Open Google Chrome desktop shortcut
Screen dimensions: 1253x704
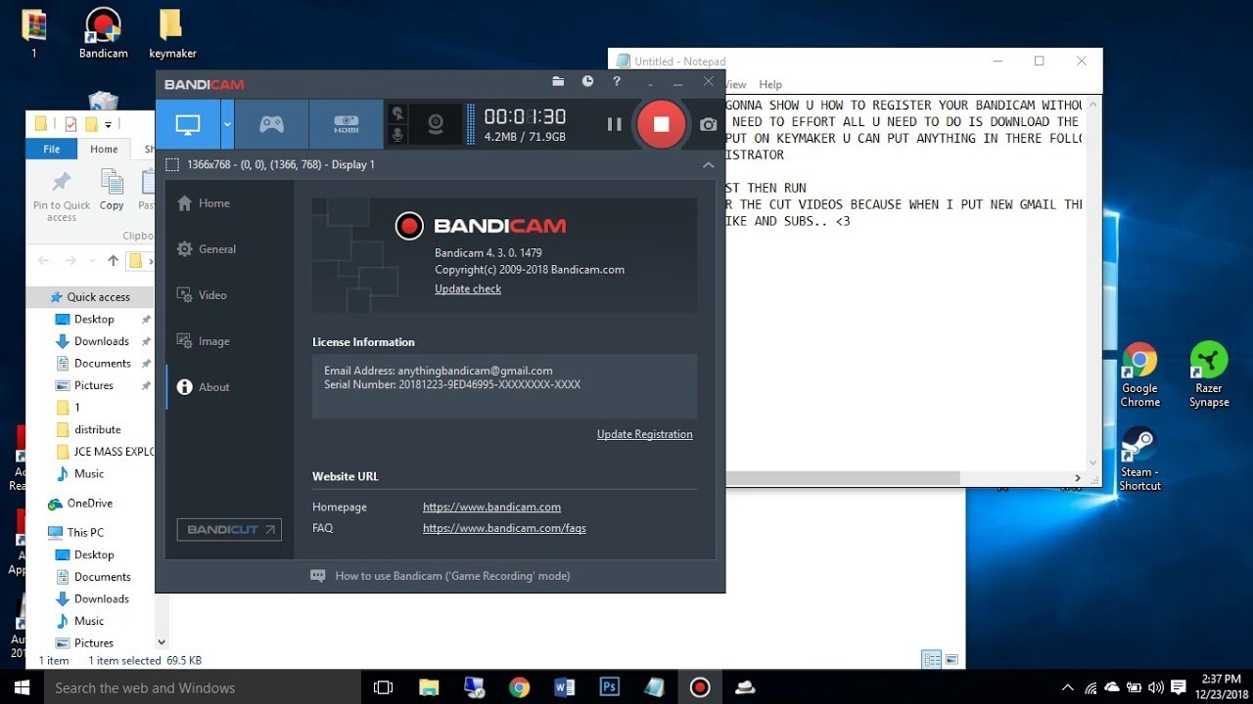[1140, 375]
